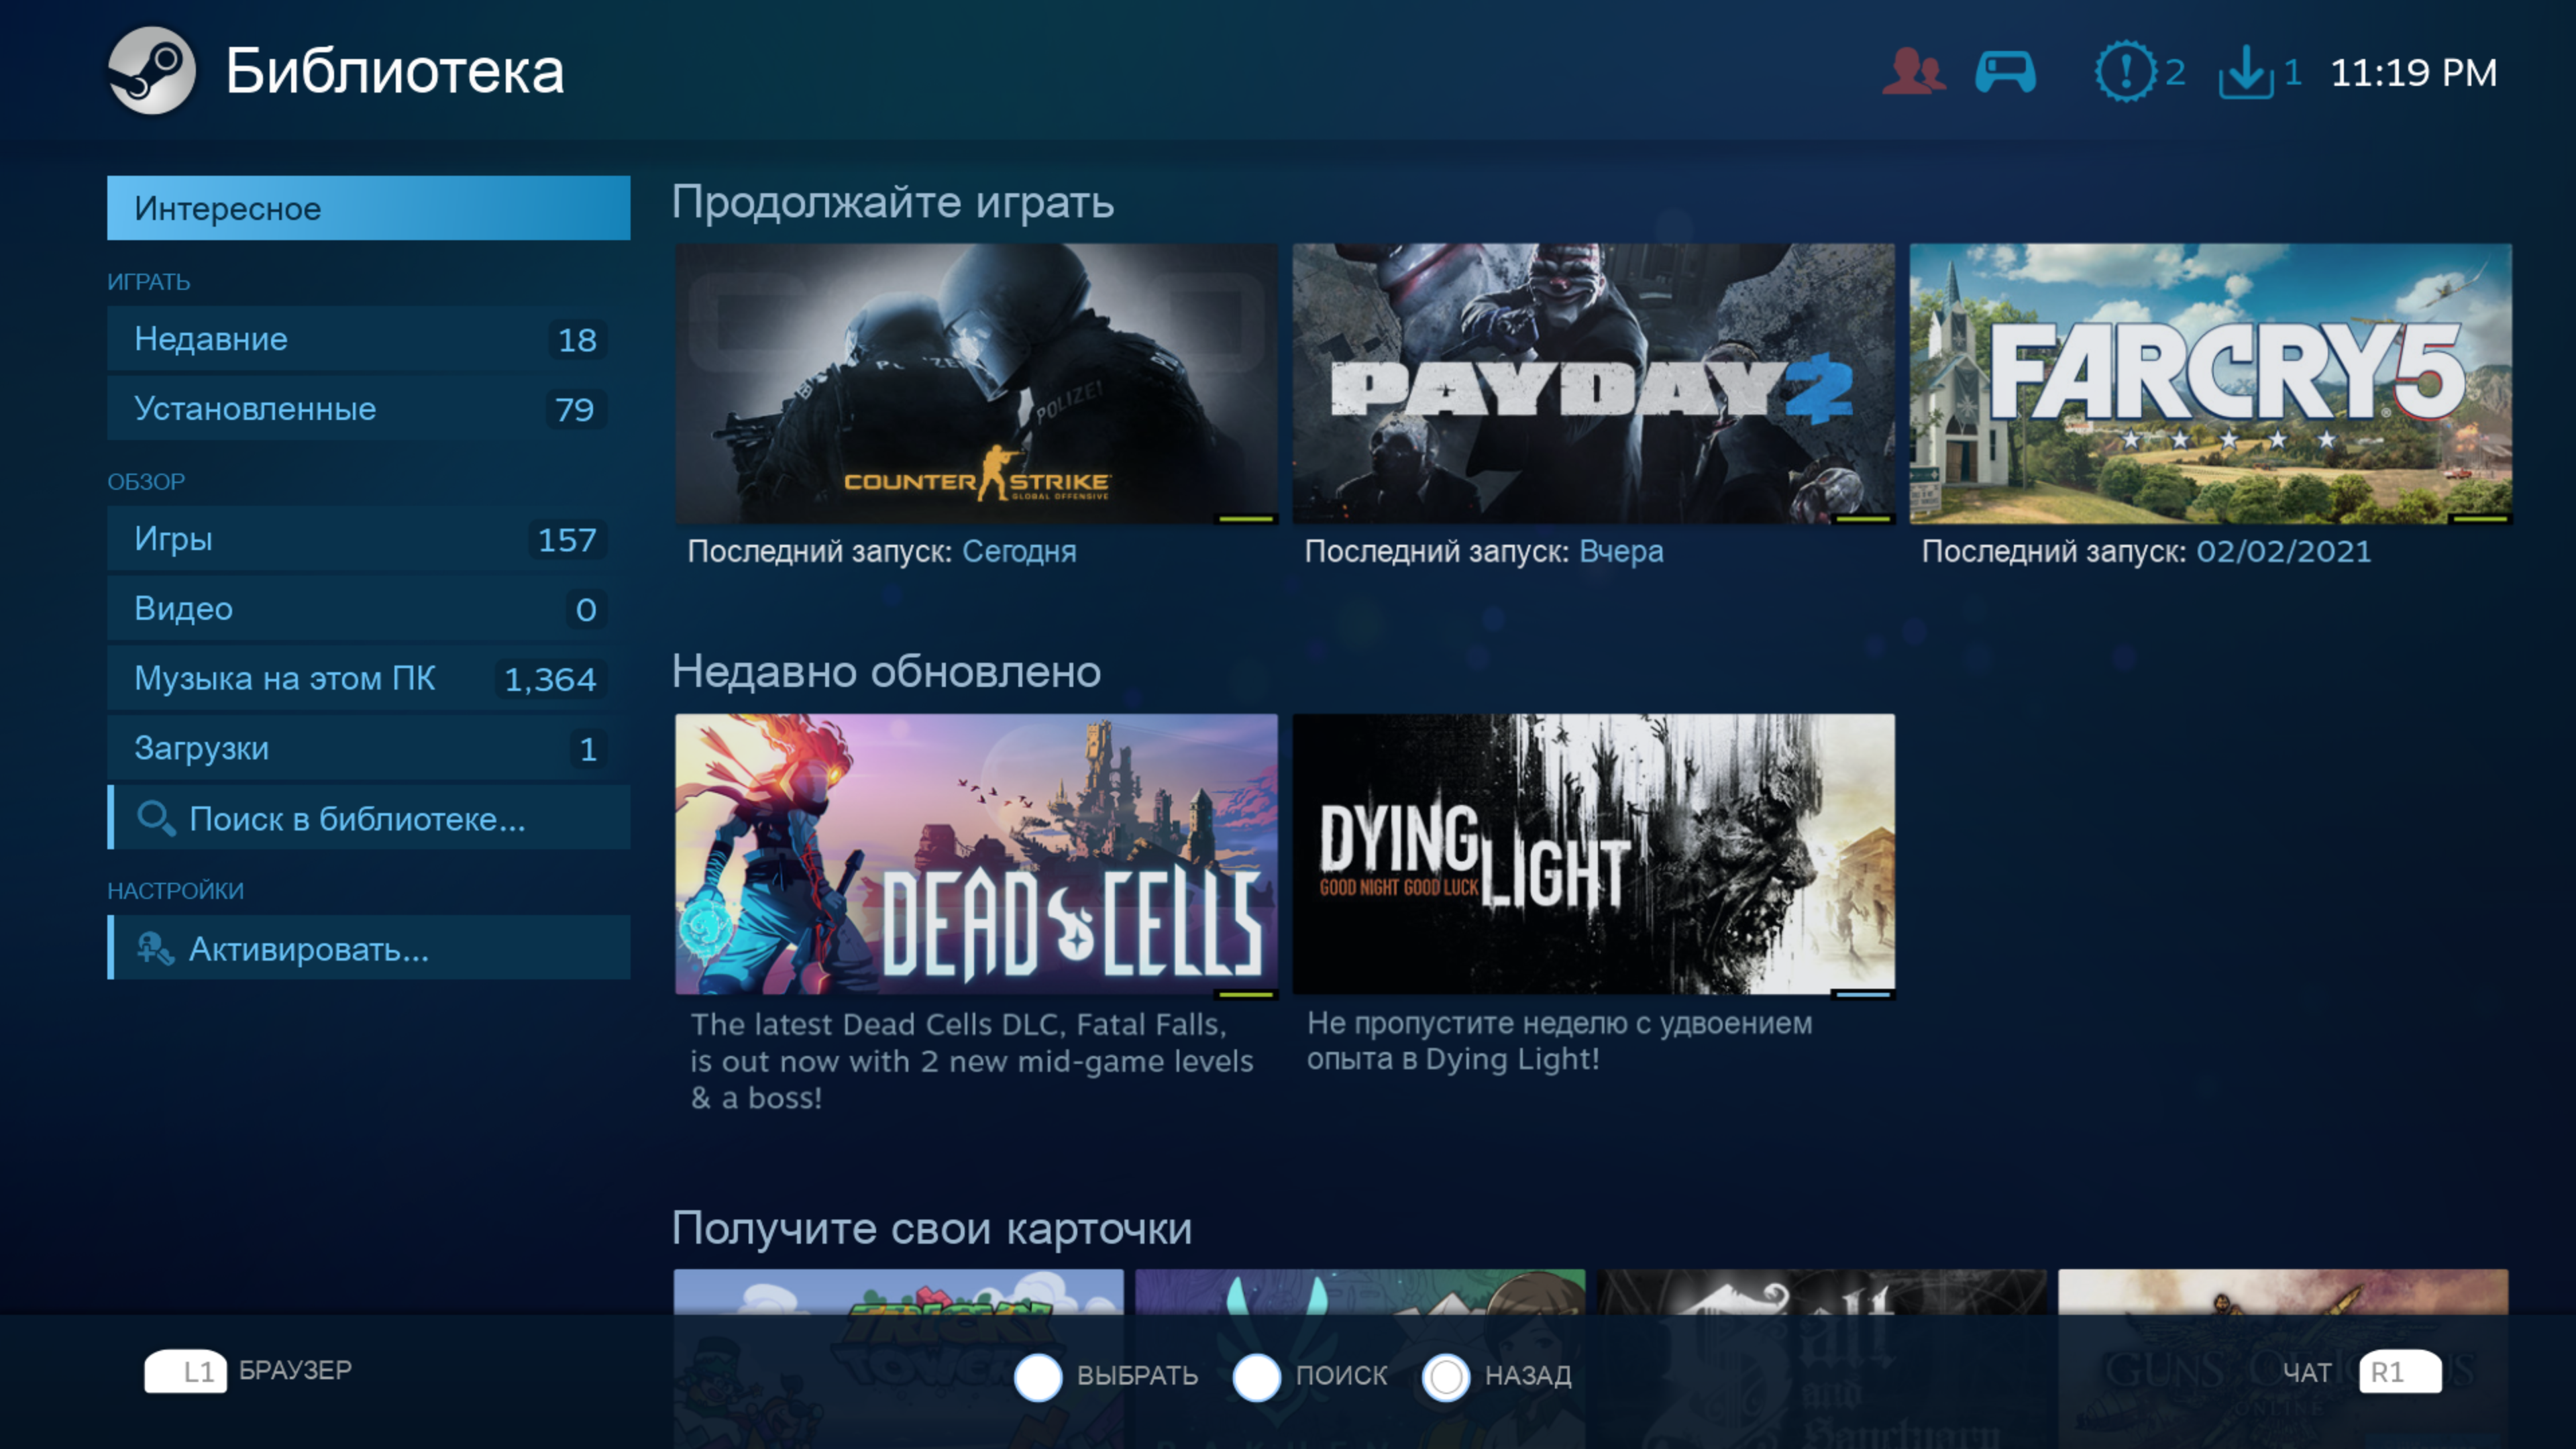Click the ЧАТ label
The image size is (2576, 1449).
point(2307,1374)
